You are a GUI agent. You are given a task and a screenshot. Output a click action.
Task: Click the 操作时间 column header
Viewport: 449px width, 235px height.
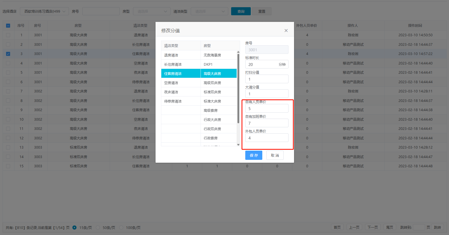(415, 26)
